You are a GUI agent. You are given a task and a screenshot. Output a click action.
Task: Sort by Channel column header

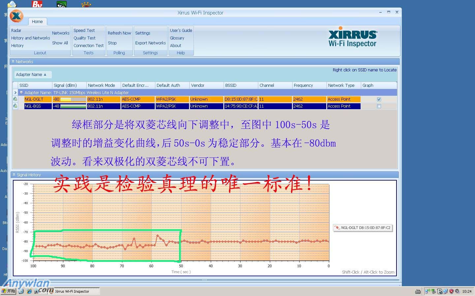[x=275, y=85]
